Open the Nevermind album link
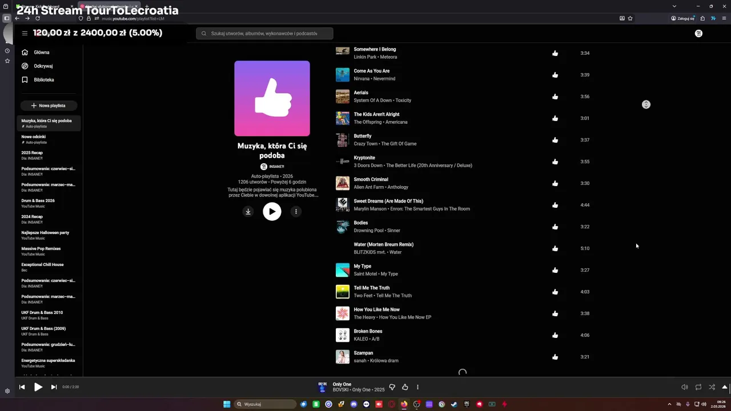 [384, 79]
